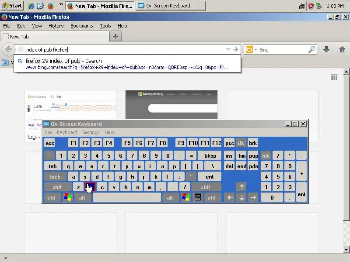Screen dimensions: 350x262
Task: Click inside the address bar text field
Action: [x=124, y=49]
